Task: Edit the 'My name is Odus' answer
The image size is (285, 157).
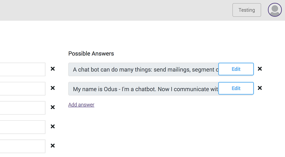Action: 236,88
